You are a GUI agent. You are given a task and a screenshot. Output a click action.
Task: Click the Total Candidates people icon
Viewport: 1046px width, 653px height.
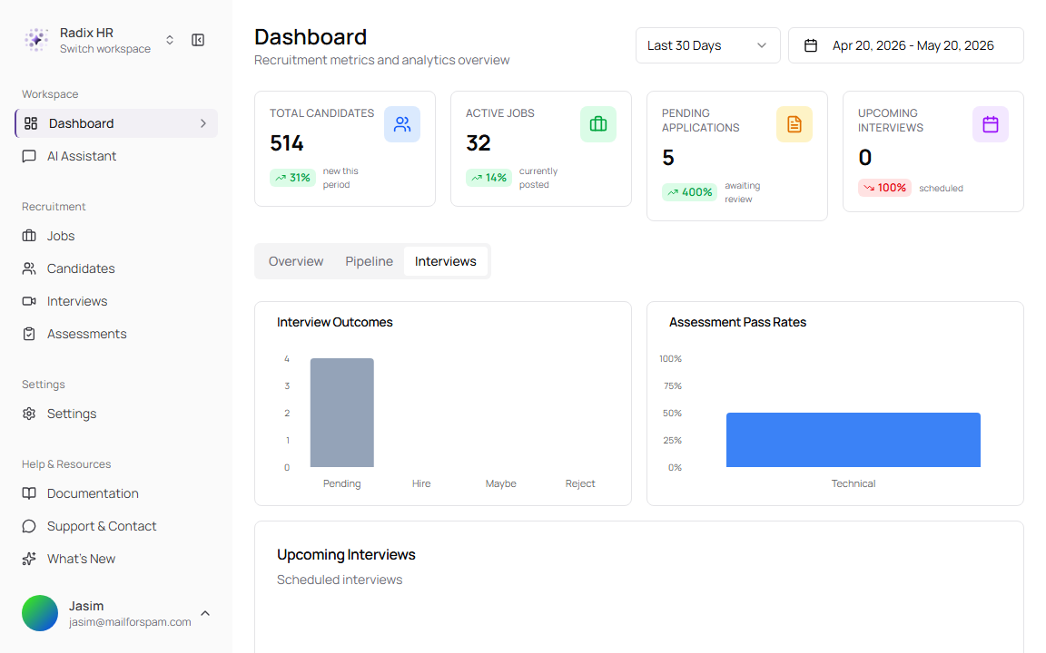coord(402,124)
